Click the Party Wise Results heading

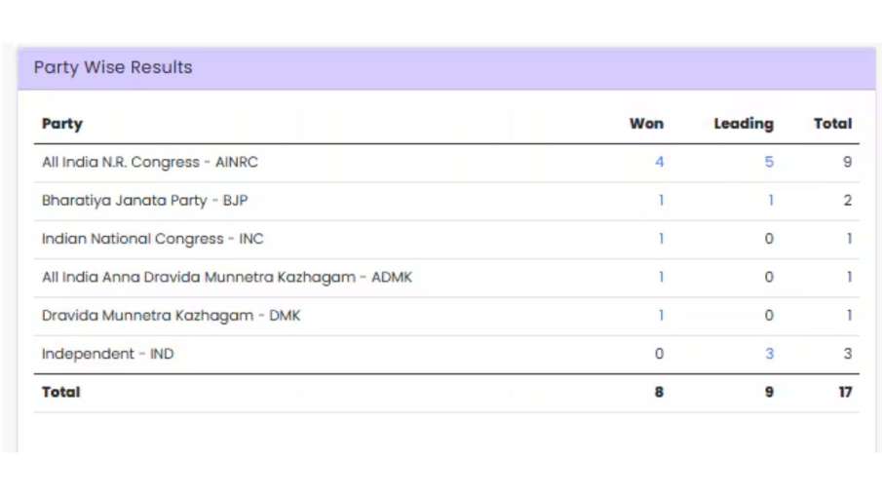coord(113,67)
